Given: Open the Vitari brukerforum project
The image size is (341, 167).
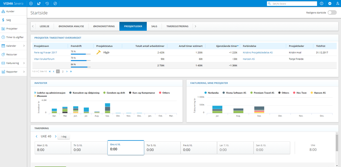Looking at the screenshot, I should click(44, 59).
